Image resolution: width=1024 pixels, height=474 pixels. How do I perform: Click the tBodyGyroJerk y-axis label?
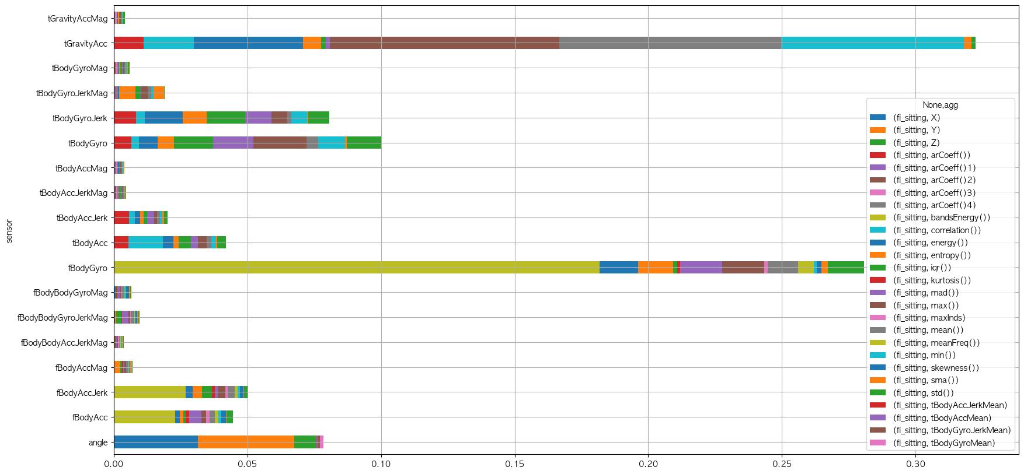pos(80,118)
